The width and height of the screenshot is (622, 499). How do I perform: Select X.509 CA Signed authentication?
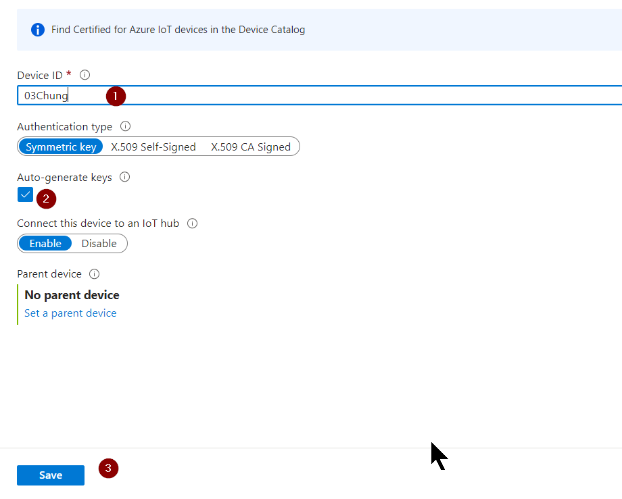coord(251,147)
